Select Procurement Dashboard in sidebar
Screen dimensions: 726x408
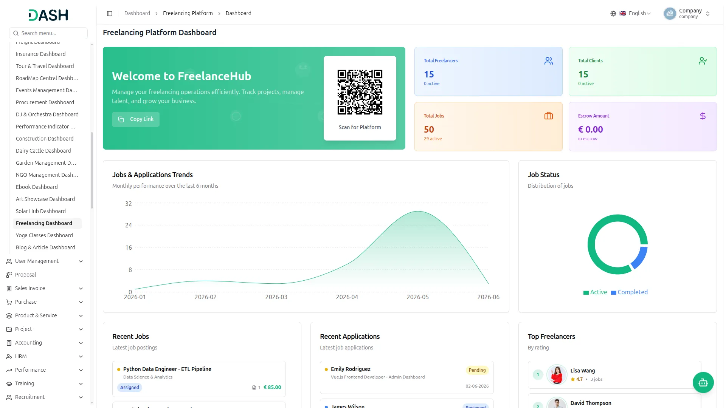pos(47,102)
